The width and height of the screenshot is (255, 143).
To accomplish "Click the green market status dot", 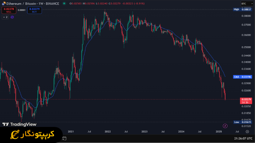I will click(64, 4).
